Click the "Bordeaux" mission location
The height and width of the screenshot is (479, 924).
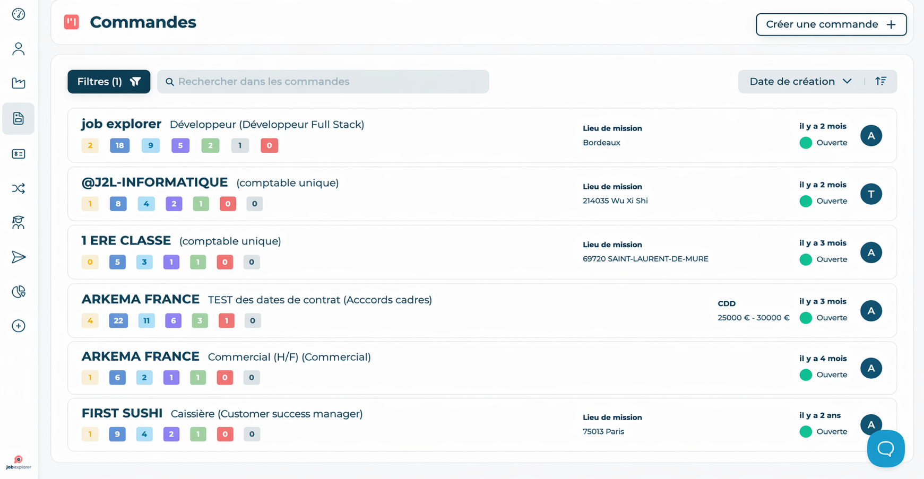[601, 143]
